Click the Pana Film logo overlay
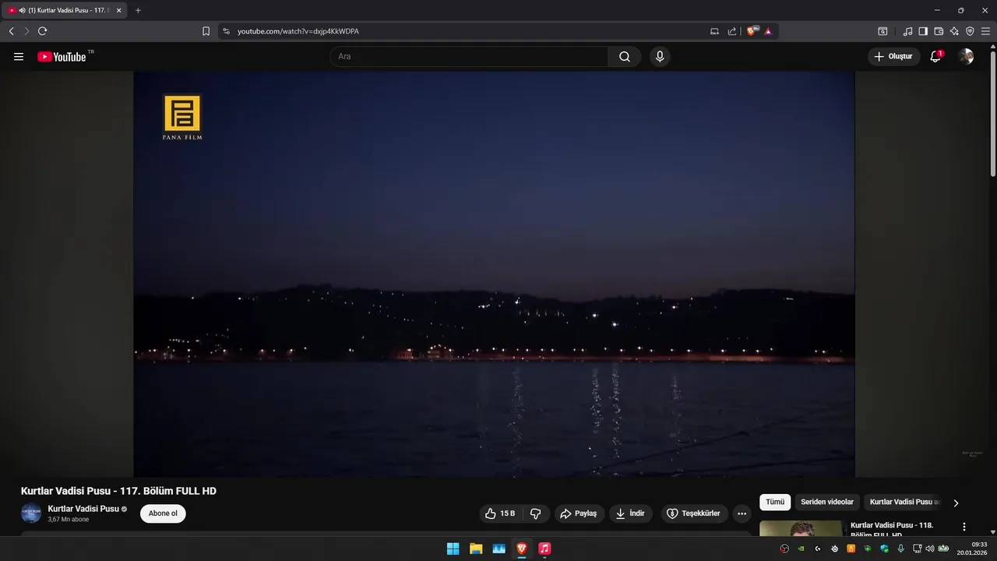The image size is (997, 561). (182, 118)
